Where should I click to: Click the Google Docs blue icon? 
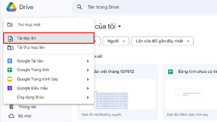(10, 61)
